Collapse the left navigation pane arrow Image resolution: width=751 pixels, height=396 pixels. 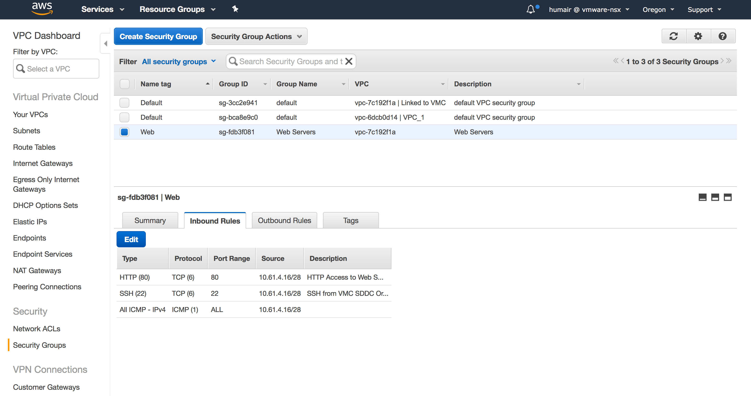(x=106, y=44)
